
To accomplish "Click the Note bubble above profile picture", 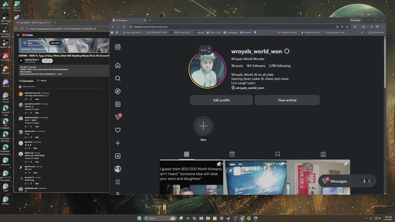I will pyautogui.click(x=205, y=50).
